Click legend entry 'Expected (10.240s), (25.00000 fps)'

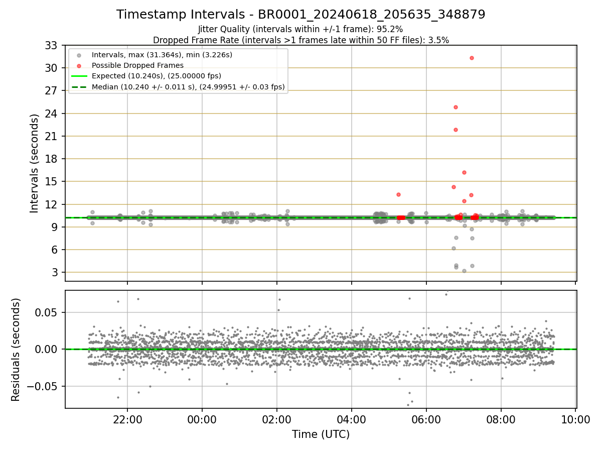click(157, 76)
